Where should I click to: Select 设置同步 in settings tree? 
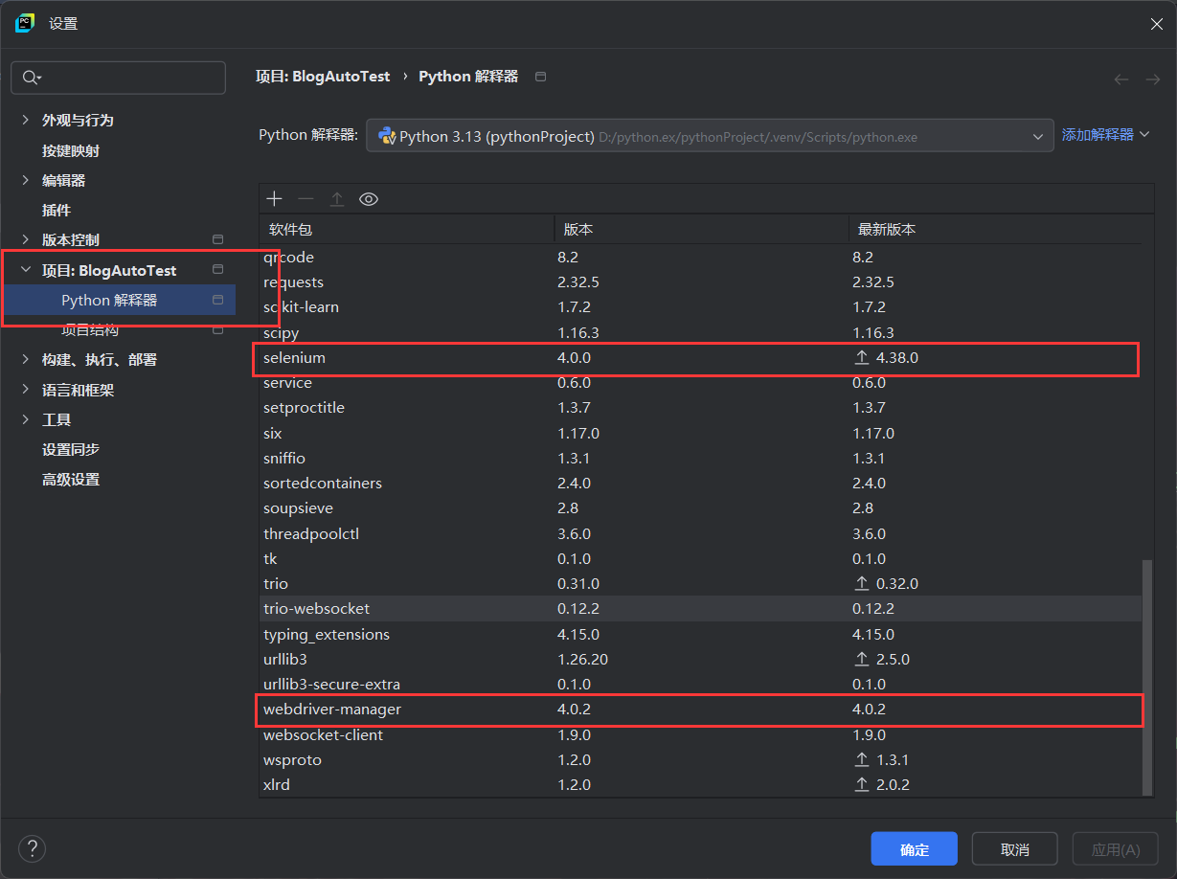(71, 449)
